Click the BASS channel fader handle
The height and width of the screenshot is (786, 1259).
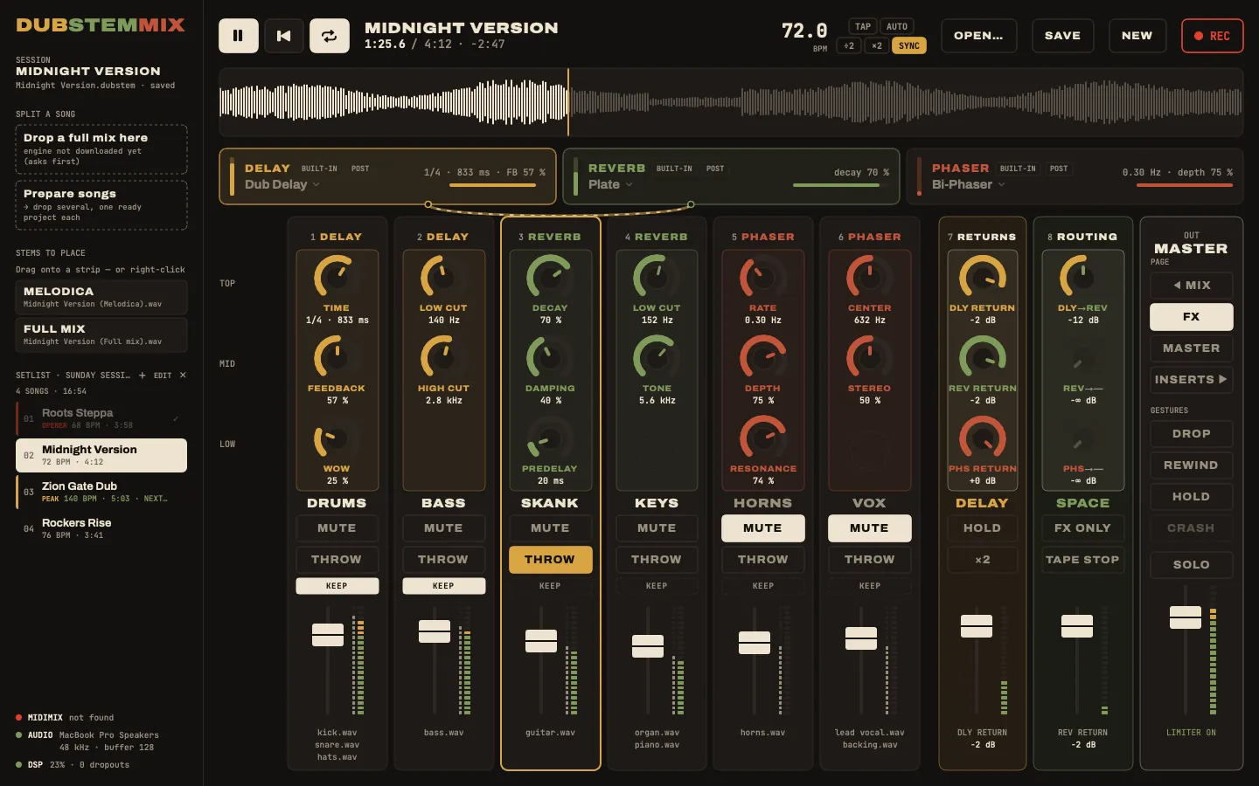click(x=435, y=631)
